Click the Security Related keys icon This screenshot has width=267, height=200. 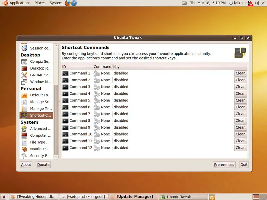click(x=24, y=156)
